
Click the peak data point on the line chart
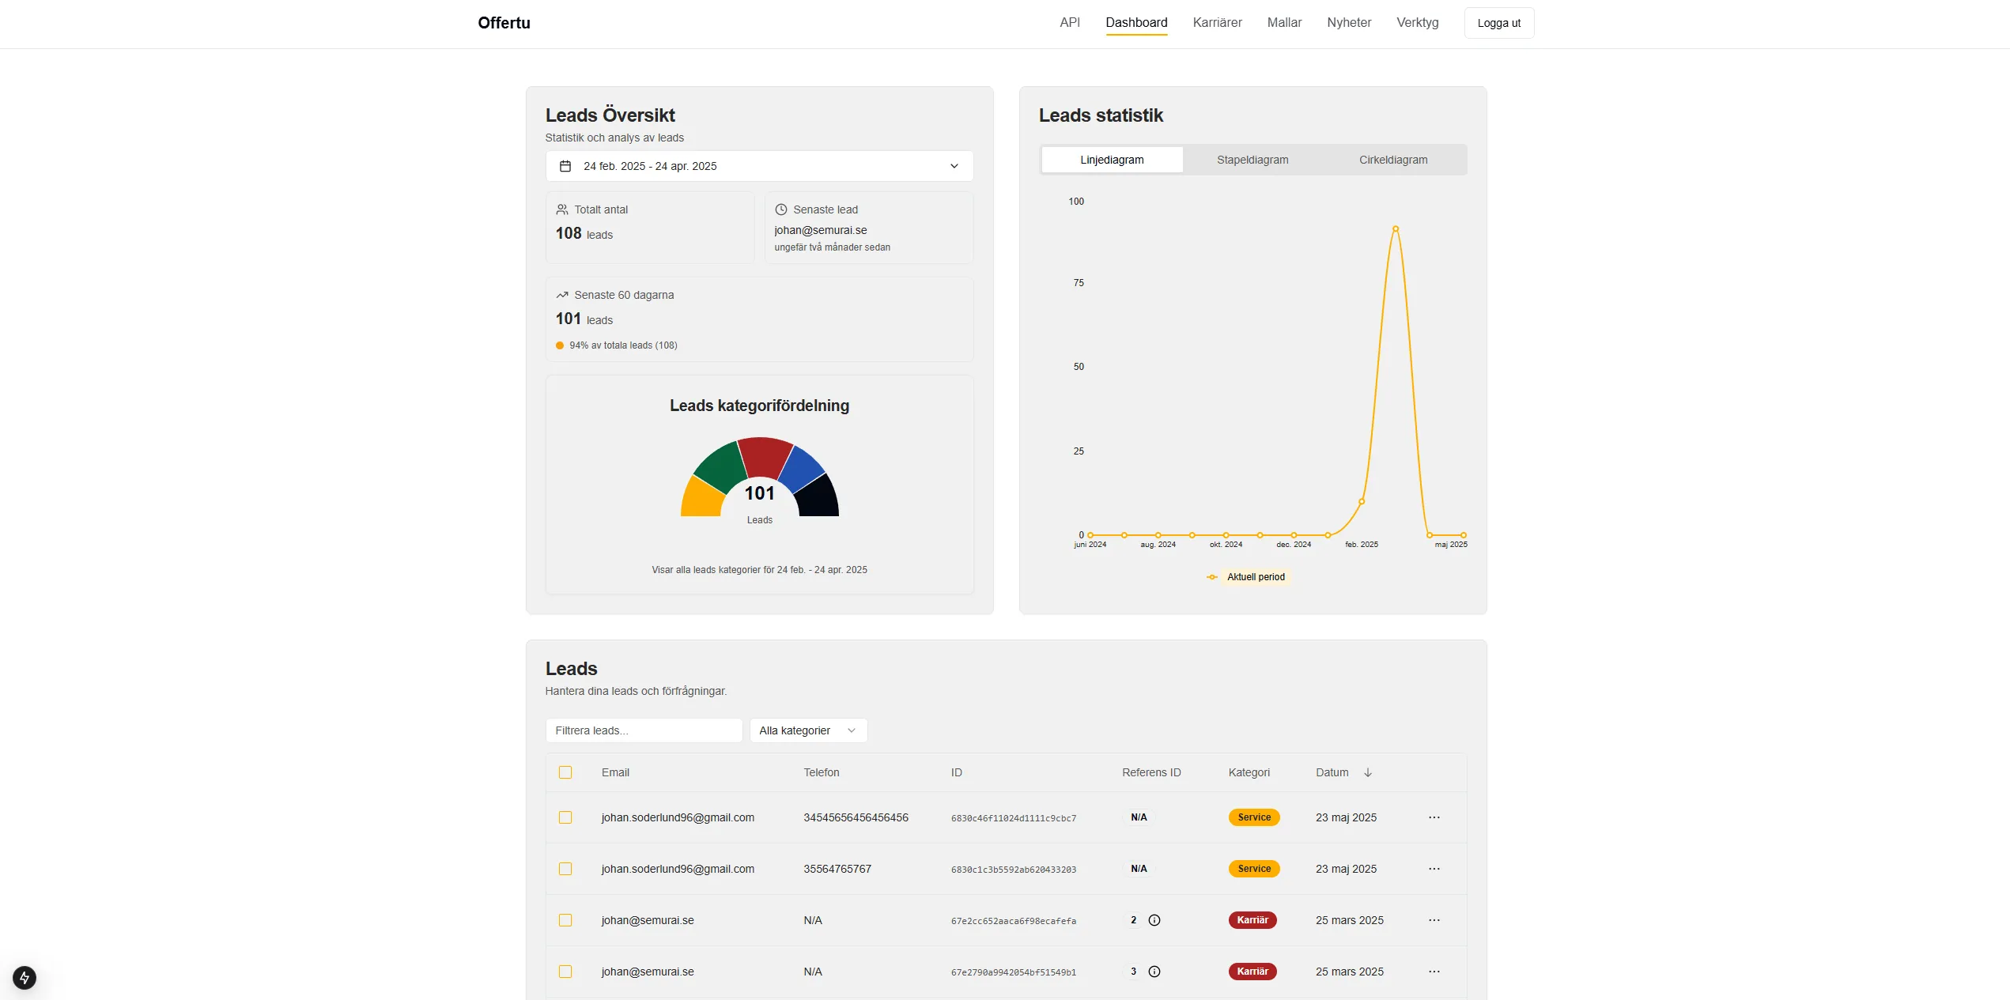tap(1396, 228)
